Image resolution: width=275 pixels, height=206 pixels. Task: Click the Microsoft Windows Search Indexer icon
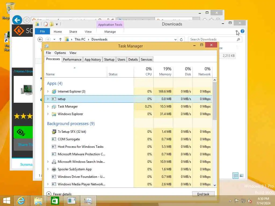tap(54, 162)
